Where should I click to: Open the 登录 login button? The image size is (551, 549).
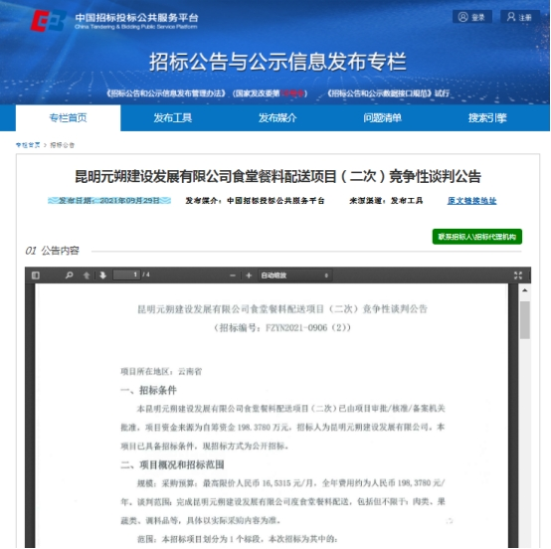pyautogui.click(x=472, y=17)
